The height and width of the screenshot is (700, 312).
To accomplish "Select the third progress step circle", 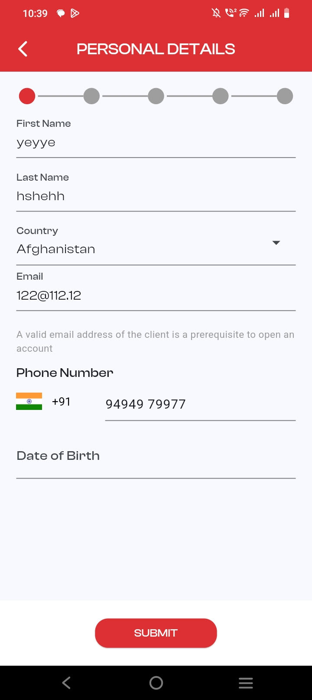I will click(x=156, y=96).
